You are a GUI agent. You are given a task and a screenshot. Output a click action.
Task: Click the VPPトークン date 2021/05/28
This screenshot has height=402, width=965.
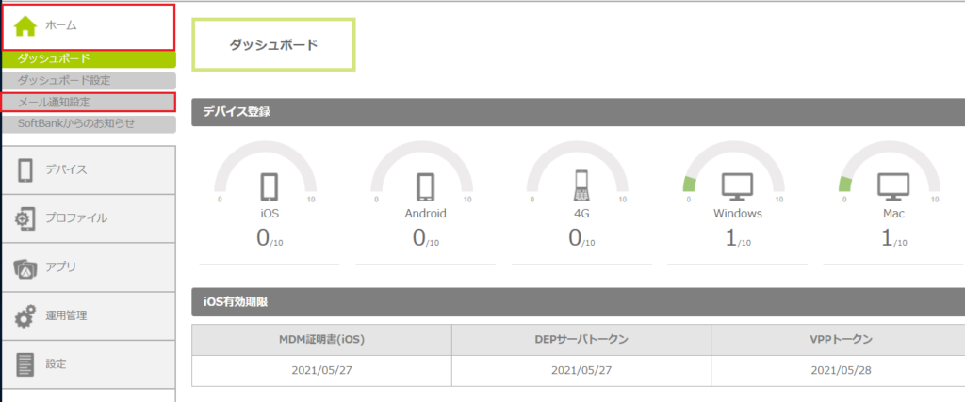(x=841, y=370)
